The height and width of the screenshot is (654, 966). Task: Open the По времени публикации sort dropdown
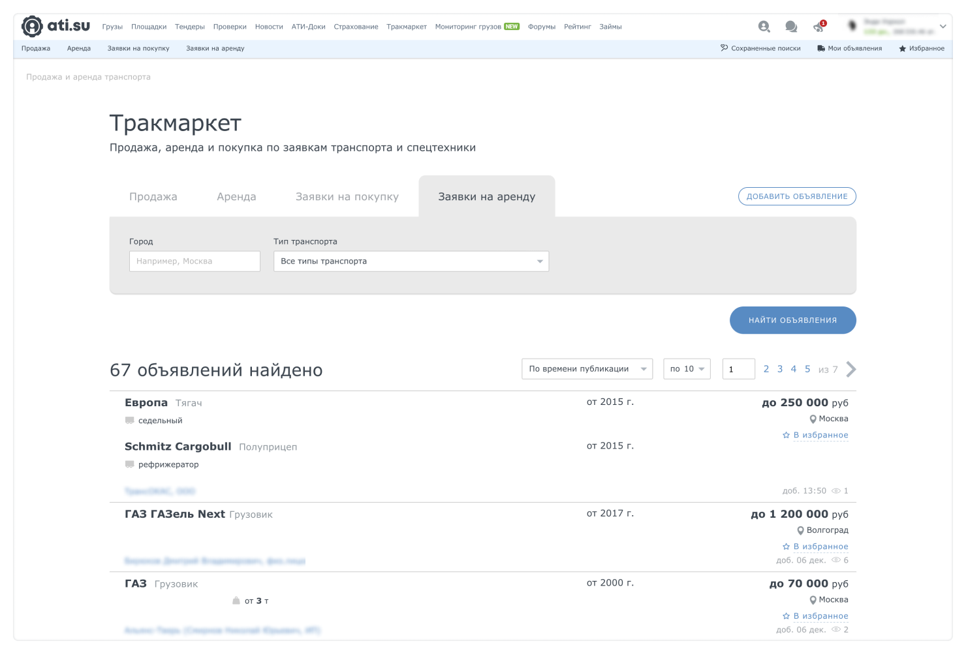point(587,369)
